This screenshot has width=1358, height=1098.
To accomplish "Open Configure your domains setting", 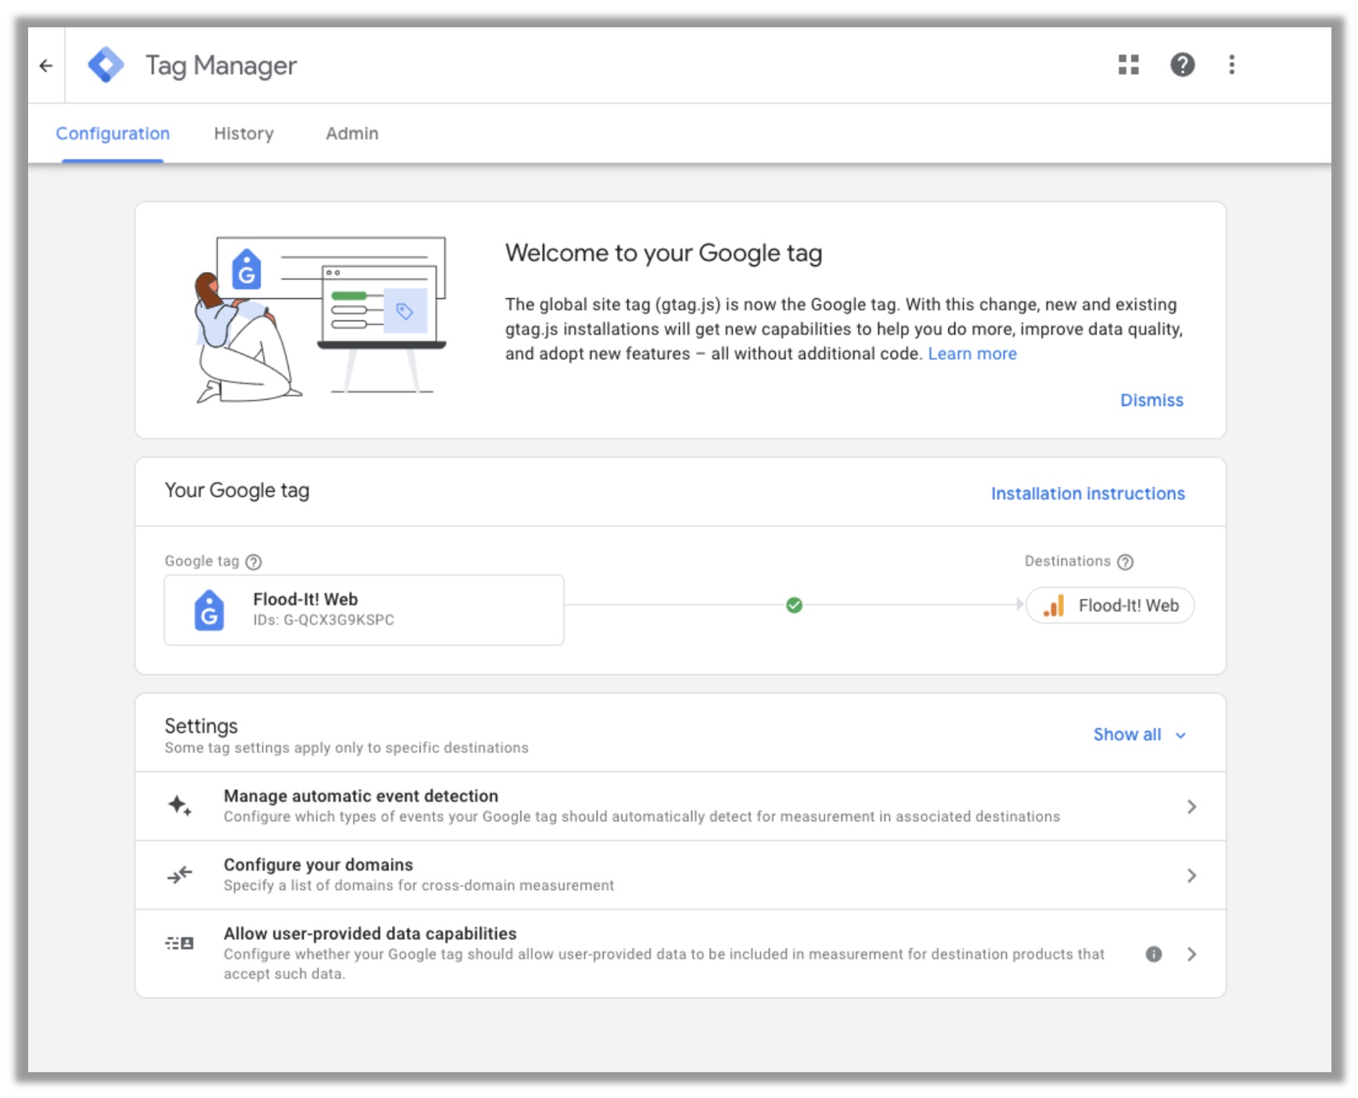I will [x=681, y=875].
